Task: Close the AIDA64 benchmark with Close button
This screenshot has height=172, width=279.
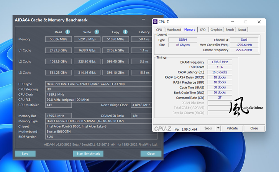Action: [151, 154]
